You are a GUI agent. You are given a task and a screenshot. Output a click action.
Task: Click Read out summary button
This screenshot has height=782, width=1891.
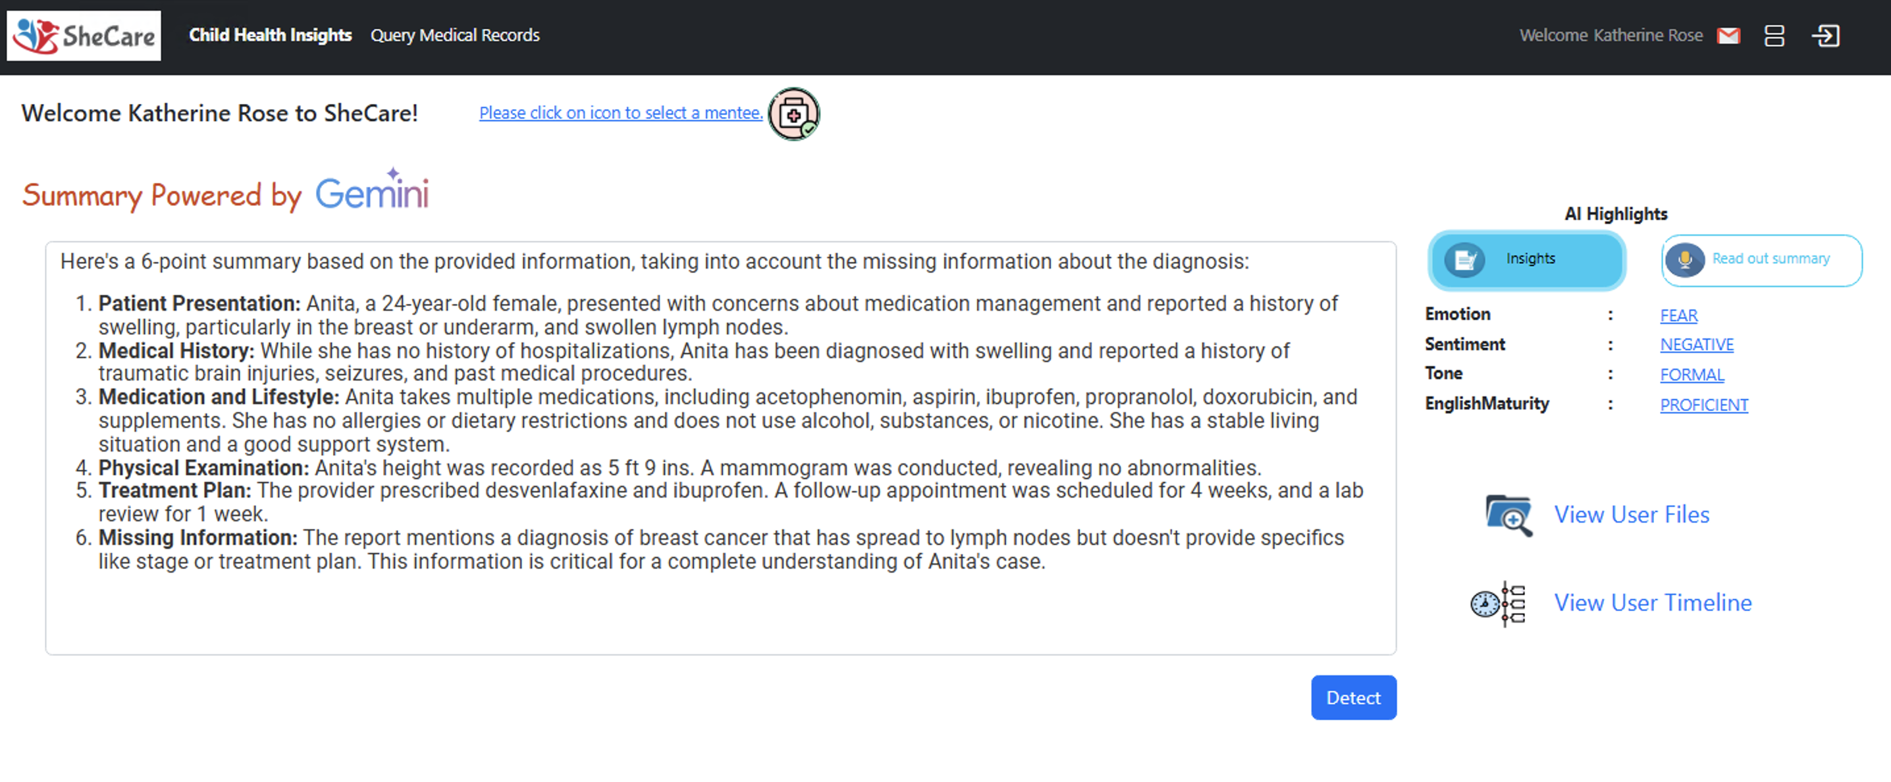click(1761, 260)
